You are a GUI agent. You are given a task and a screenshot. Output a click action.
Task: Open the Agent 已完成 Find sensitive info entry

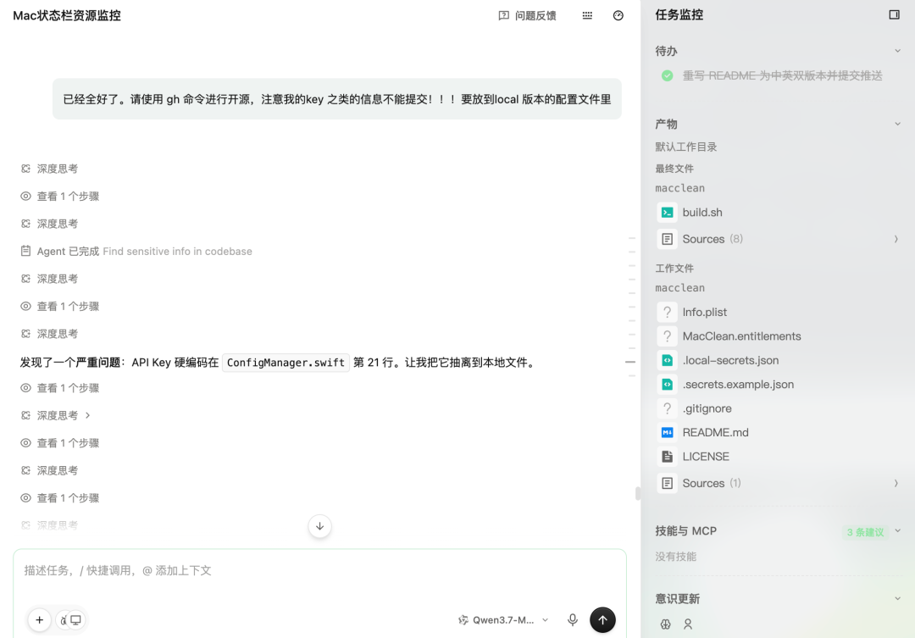point(136,251)
